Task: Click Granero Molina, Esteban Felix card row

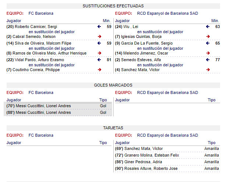Action: tap(167, 155)
